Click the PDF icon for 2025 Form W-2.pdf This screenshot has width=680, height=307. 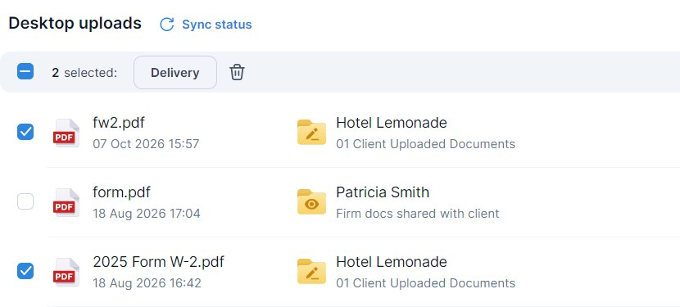66,272
